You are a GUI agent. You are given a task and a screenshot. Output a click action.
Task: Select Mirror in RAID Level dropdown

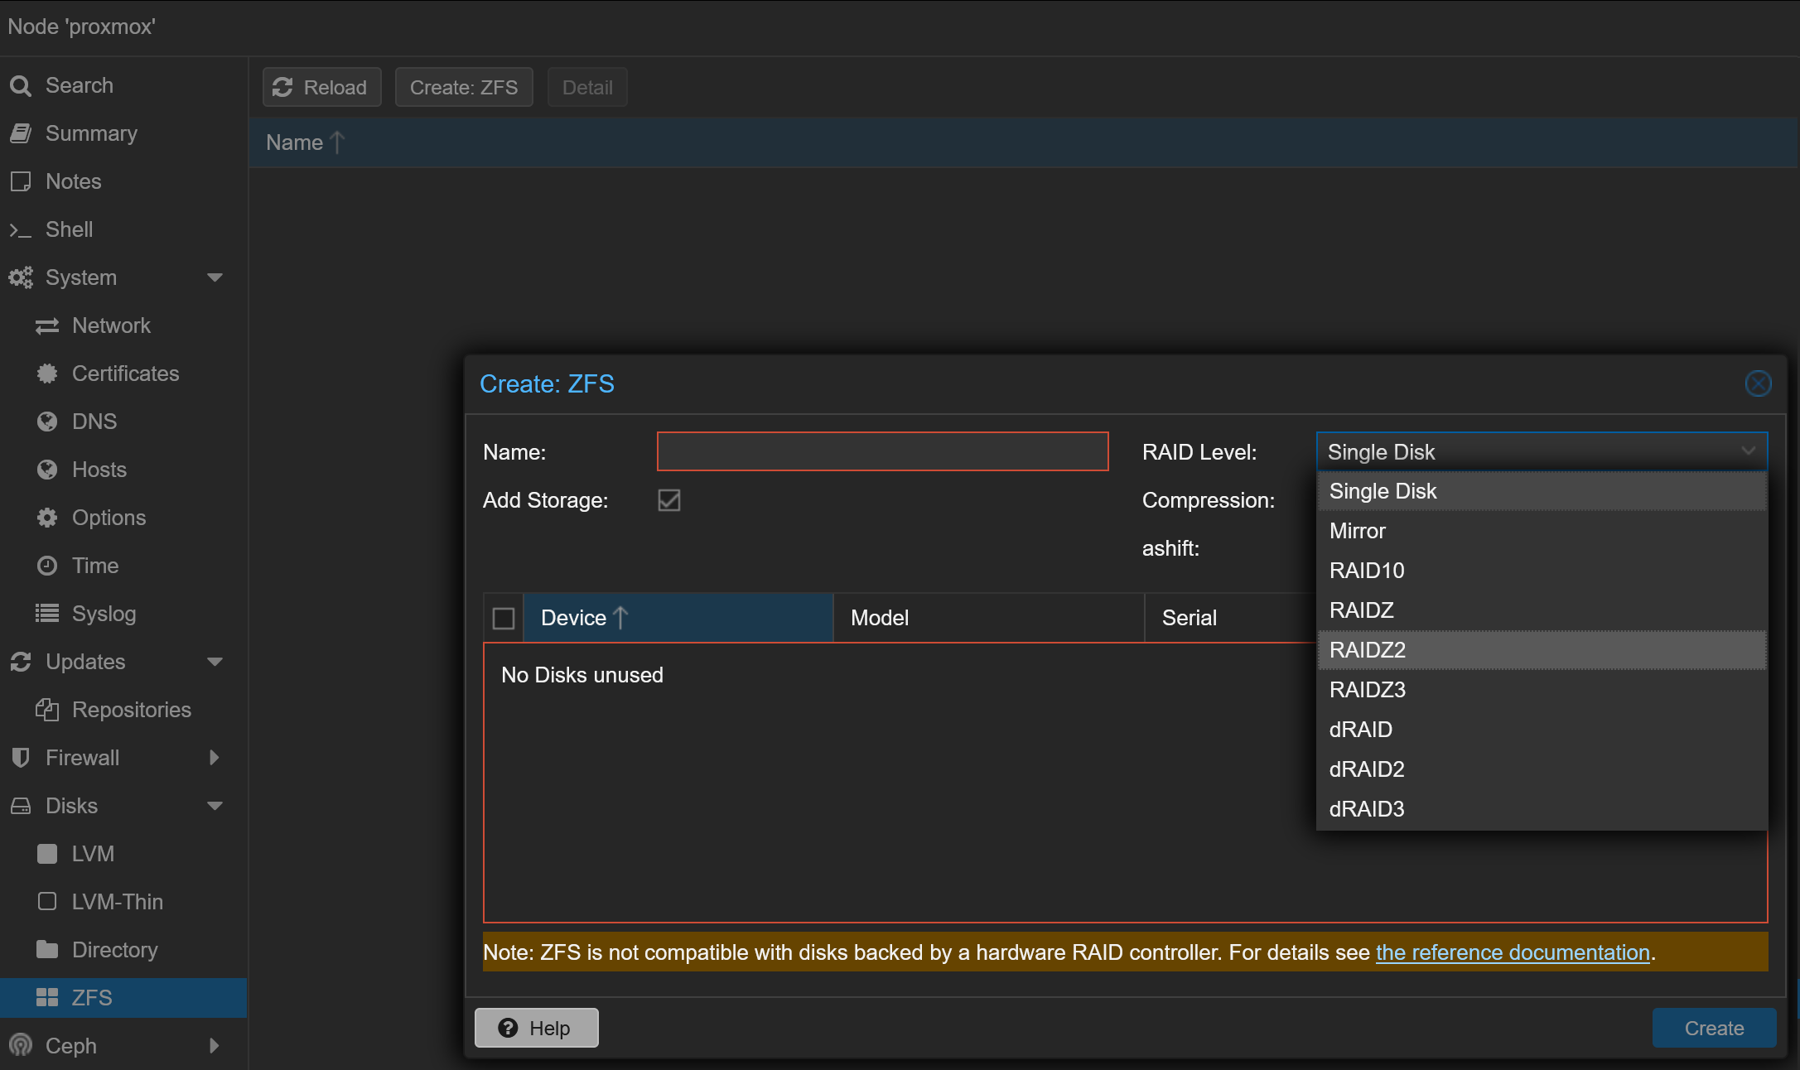click(1358, 531)
